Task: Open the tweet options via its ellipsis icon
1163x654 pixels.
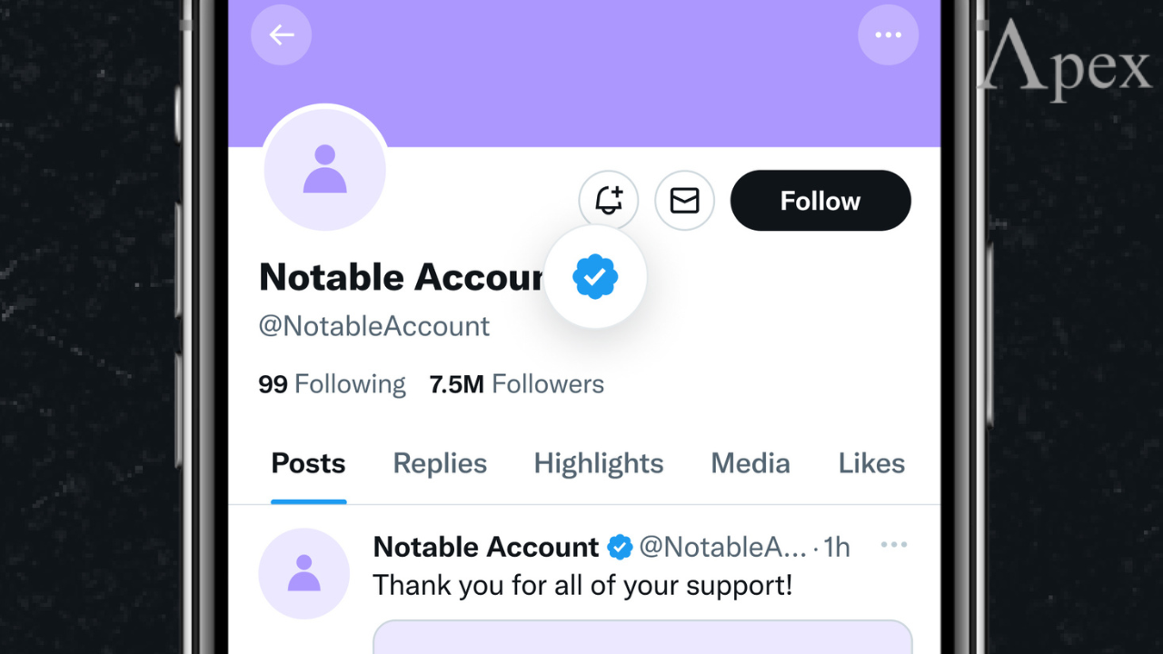Action: coord(894,544)
